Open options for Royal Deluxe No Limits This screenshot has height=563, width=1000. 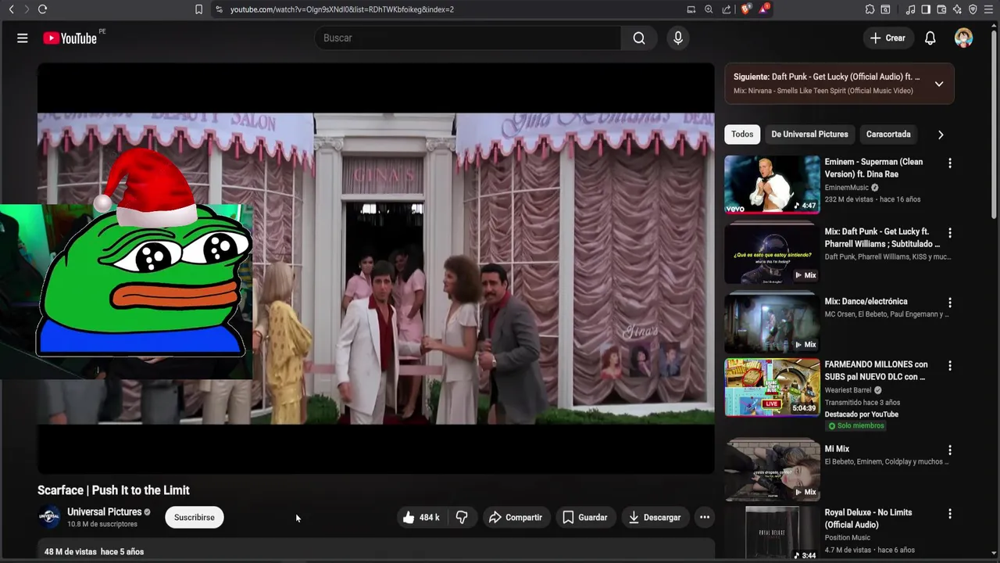tap(950, 514)
